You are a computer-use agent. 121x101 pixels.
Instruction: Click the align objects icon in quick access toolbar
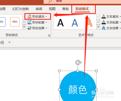pos(2,42)
